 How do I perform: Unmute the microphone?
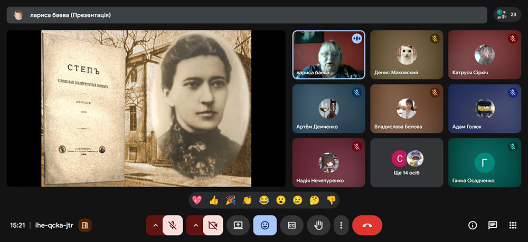click(x=173, y=225)
